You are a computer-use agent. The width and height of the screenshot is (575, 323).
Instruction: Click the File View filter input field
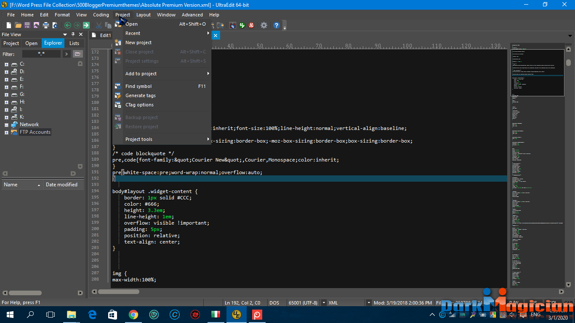[x=41, y=54]
